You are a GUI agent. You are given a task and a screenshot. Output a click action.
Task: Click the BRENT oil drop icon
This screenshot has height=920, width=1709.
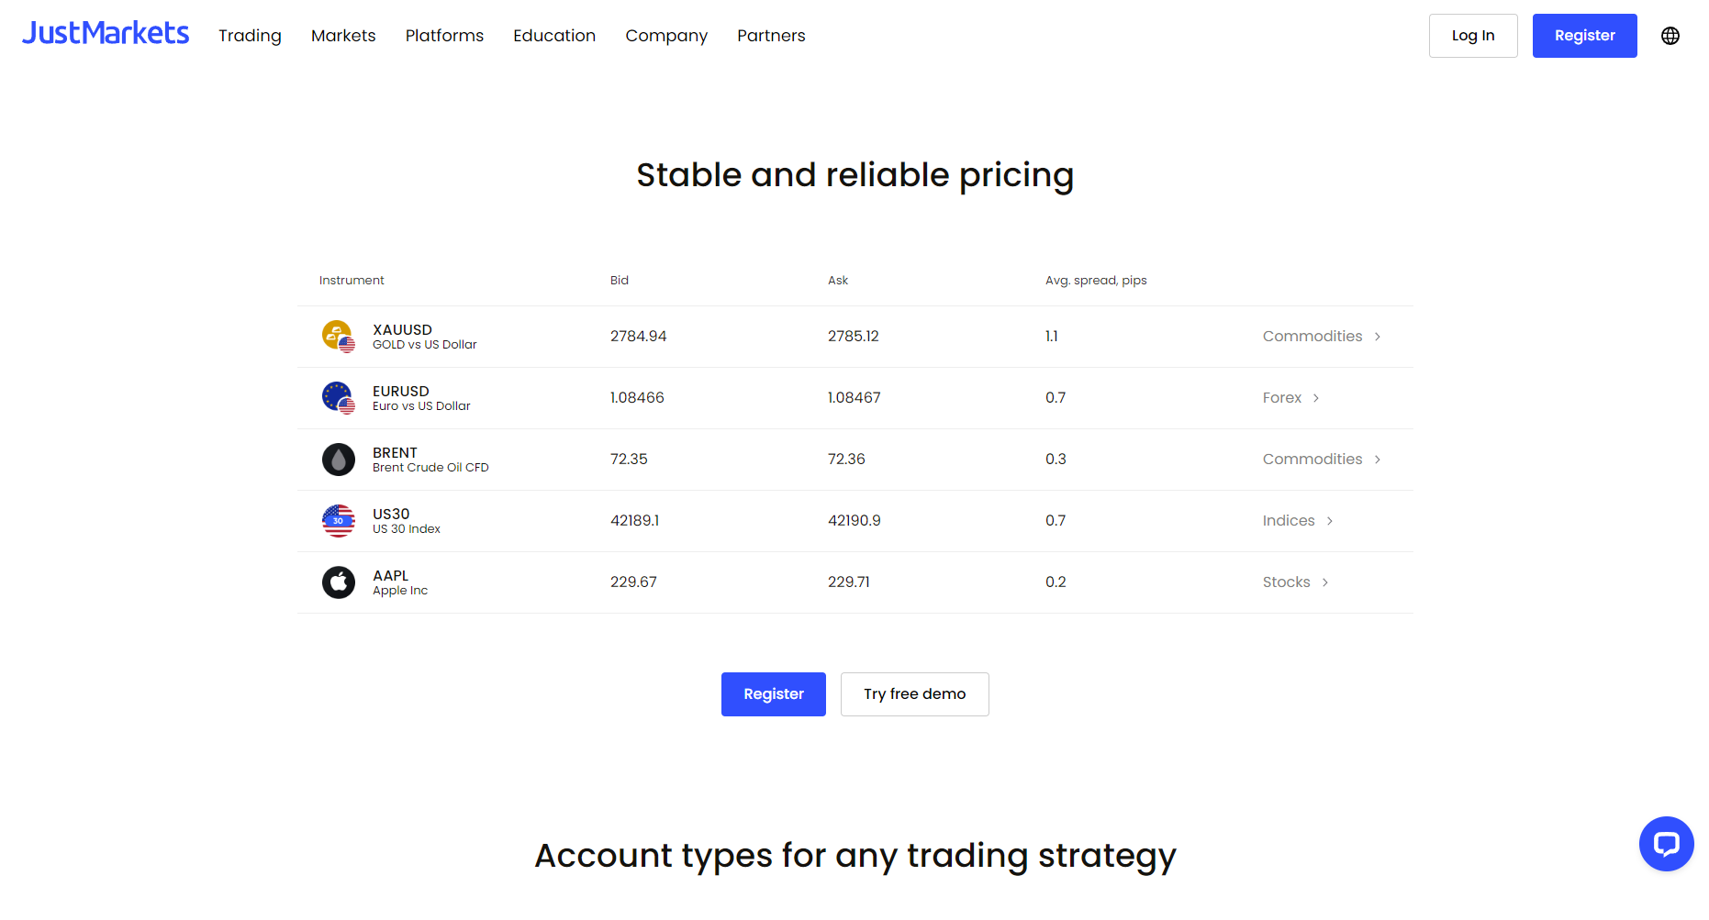(x=339, y=460)
